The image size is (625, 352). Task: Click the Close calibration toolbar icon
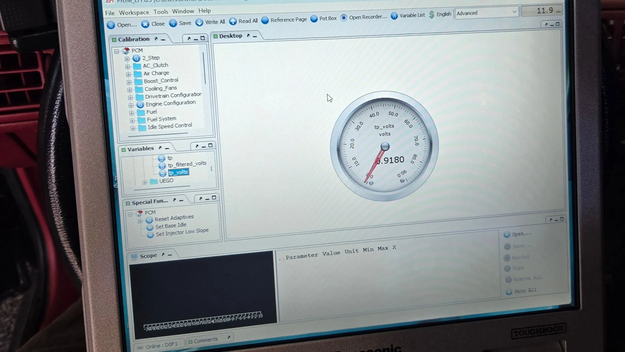click(145, 24)
